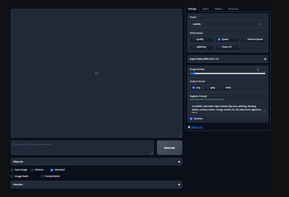Select the Speed performance option
This screenshot has height=197, width=289.
(227, 39)
